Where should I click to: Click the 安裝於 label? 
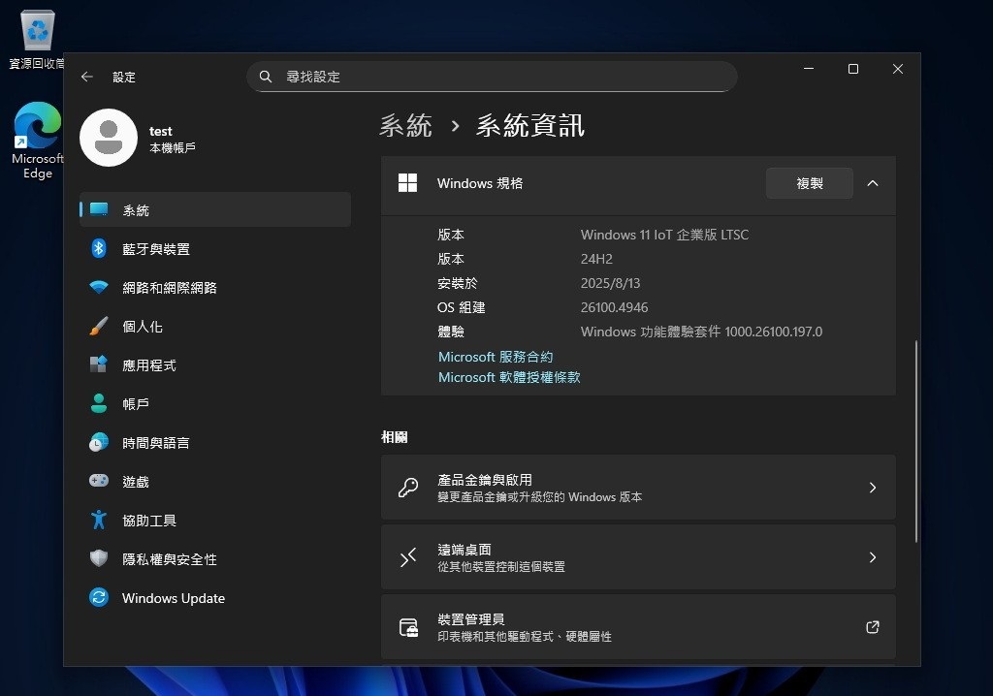coord(458,283)
